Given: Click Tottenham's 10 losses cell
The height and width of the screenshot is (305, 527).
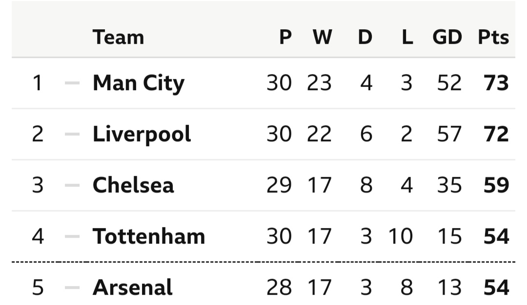Looking at the screenshot, I should click(x=401, y=236).
